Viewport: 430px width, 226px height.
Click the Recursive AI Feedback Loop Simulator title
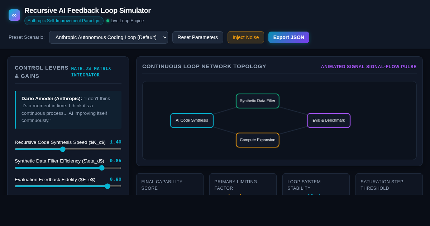click(x=87, y=10)
